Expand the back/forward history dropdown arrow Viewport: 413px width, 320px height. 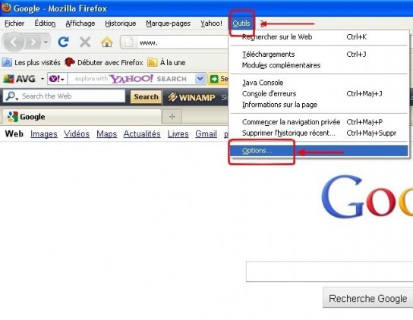[x=46, y=42]
